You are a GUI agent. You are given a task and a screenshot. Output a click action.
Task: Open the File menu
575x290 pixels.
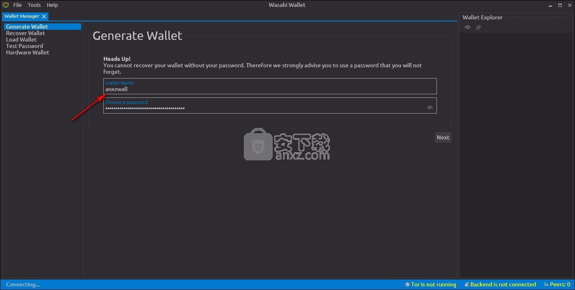coord(17,5)
